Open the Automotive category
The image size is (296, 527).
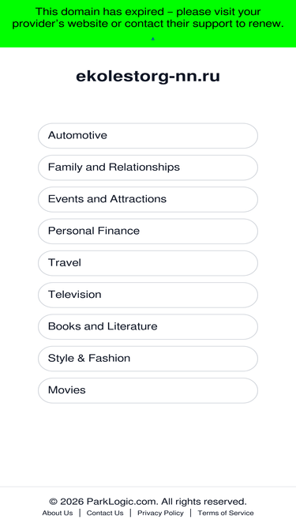(148, 136)
